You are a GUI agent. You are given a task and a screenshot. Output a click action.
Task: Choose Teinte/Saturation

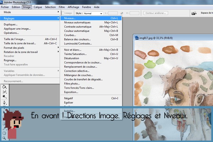coord(91,54)
